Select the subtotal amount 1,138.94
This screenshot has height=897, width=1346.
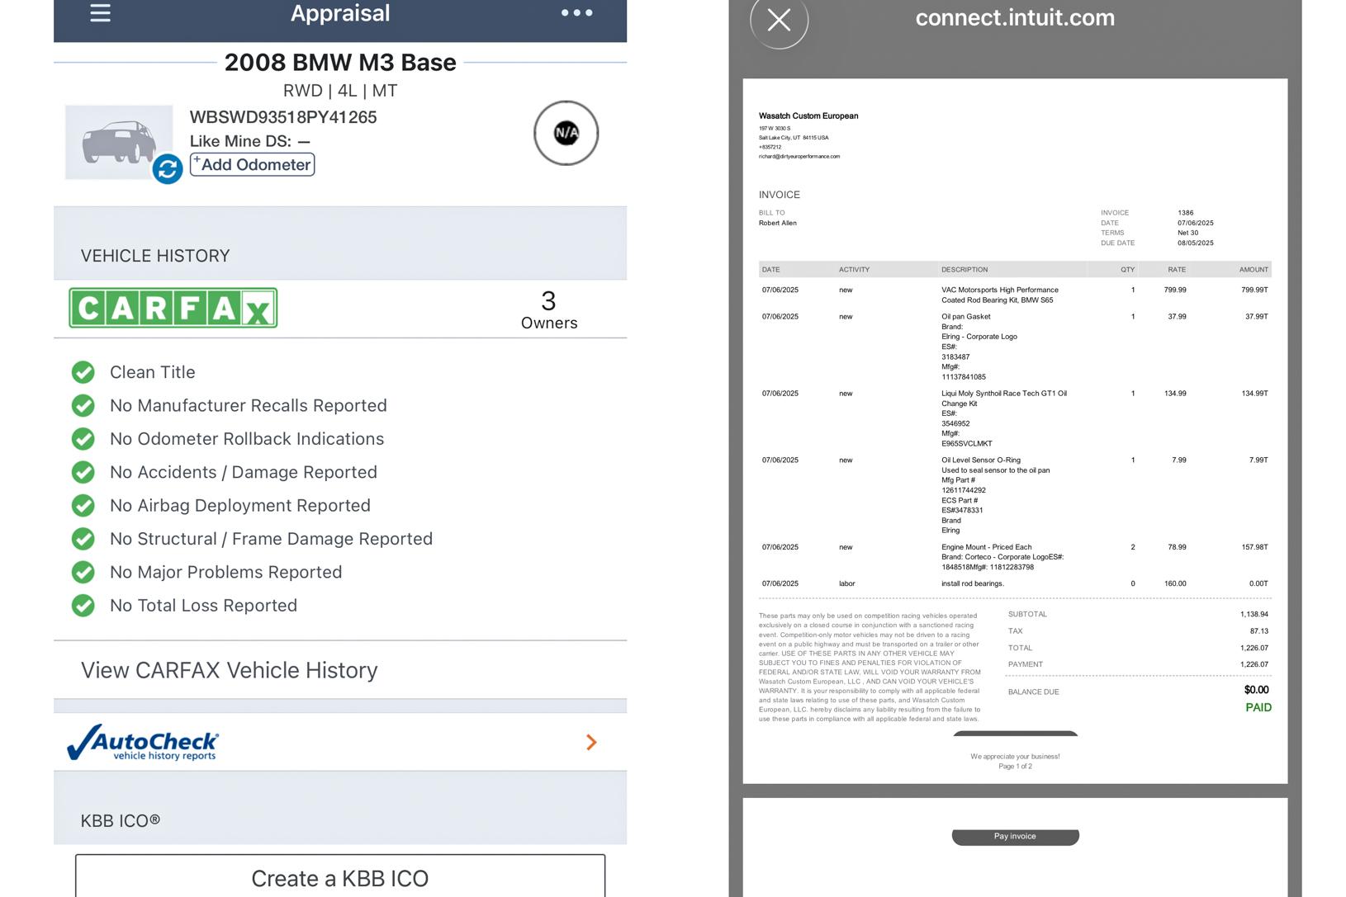point(1254,614)
